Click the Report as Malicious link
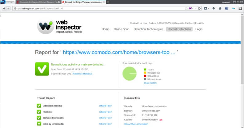Screen dimensions: 244x128 click(82, 74)
